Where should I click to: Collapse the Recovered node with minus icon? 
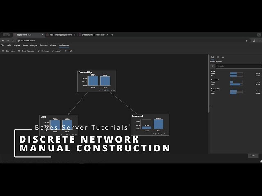click(167, 134)
